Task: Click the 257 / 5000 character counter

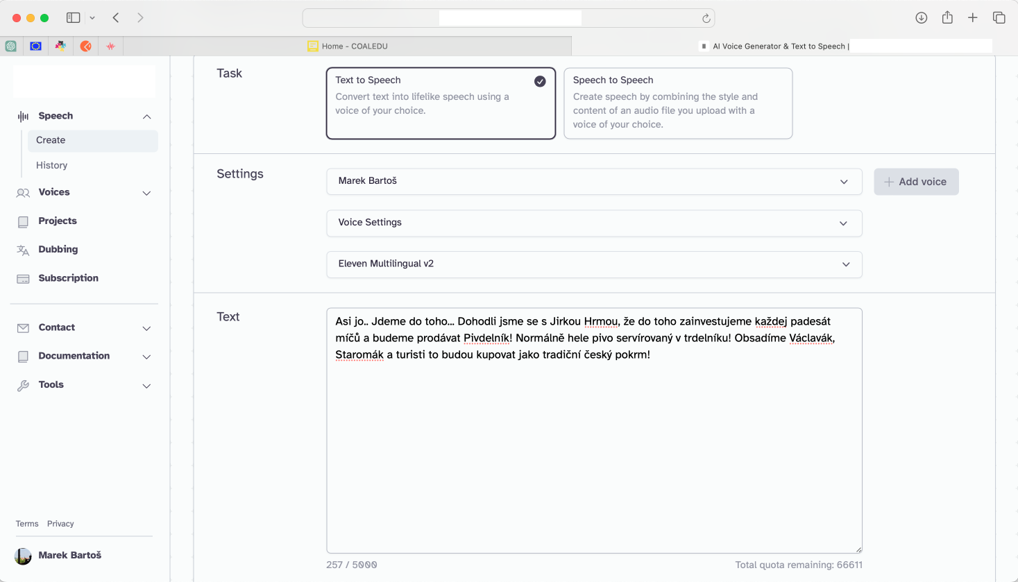Action: tap(352, 565)
